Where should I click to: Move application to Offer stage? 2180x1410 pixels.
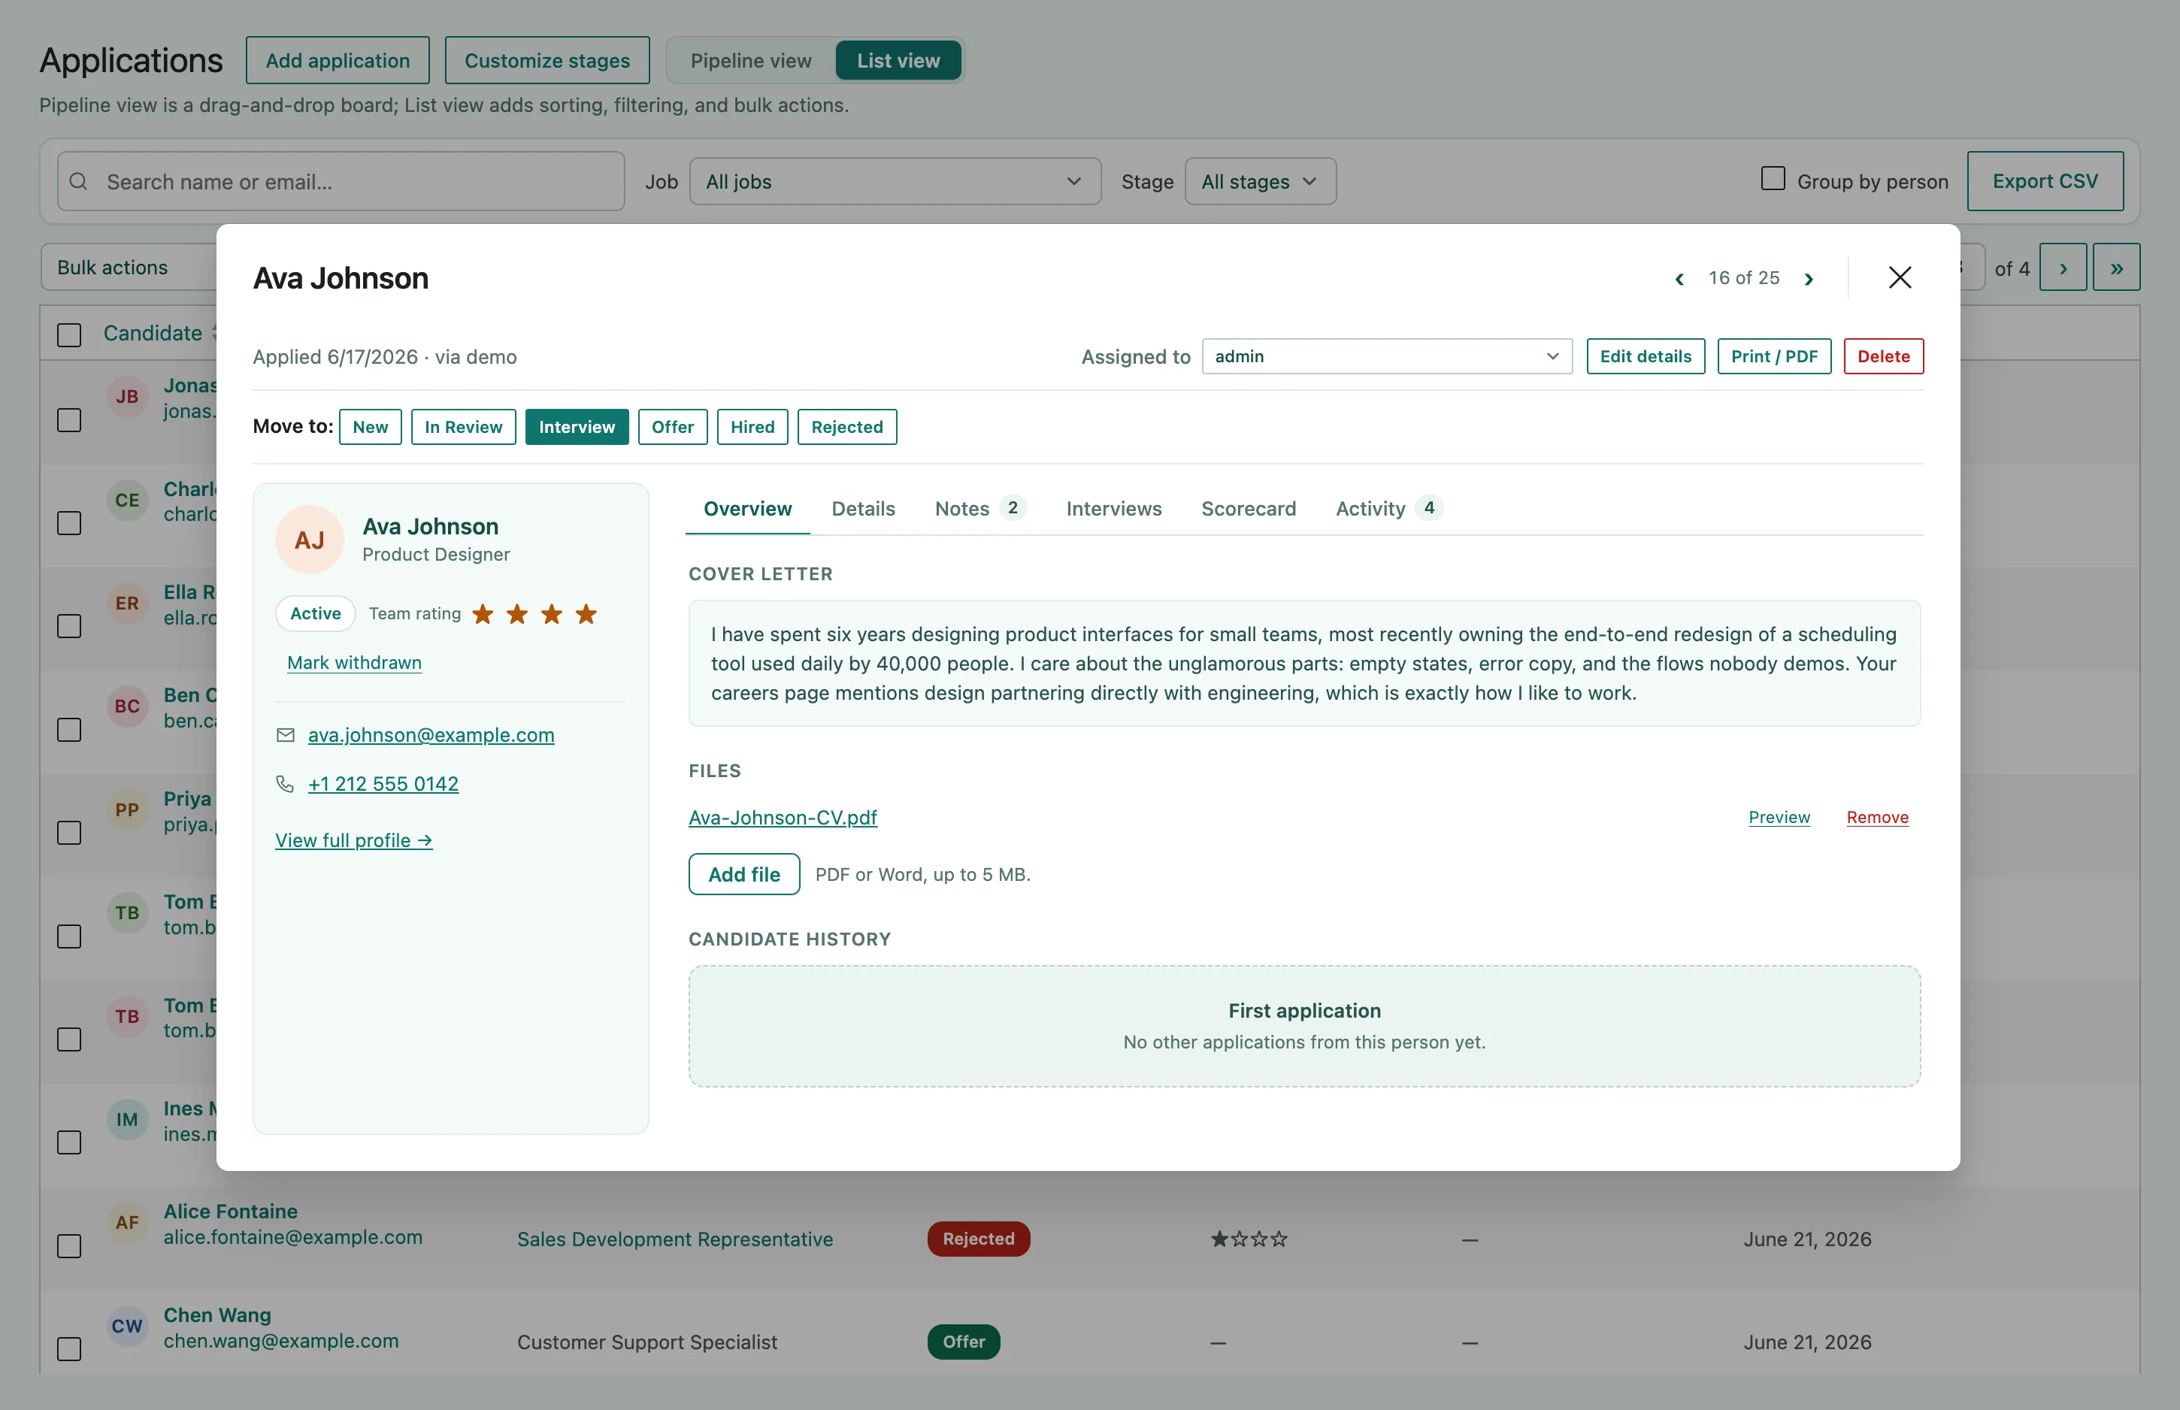(672, 427)
